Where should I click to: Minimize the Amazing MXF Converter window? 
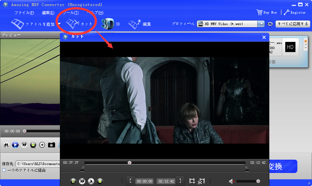click(294, 5)
